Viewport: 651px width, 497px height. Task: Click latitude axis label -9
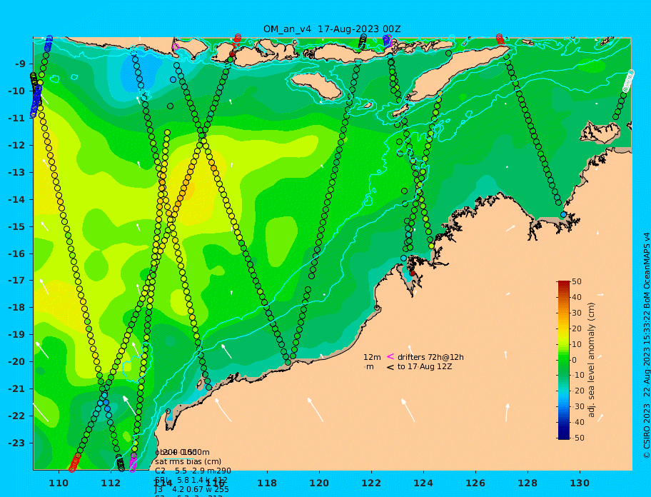click(x=20, y=64)
